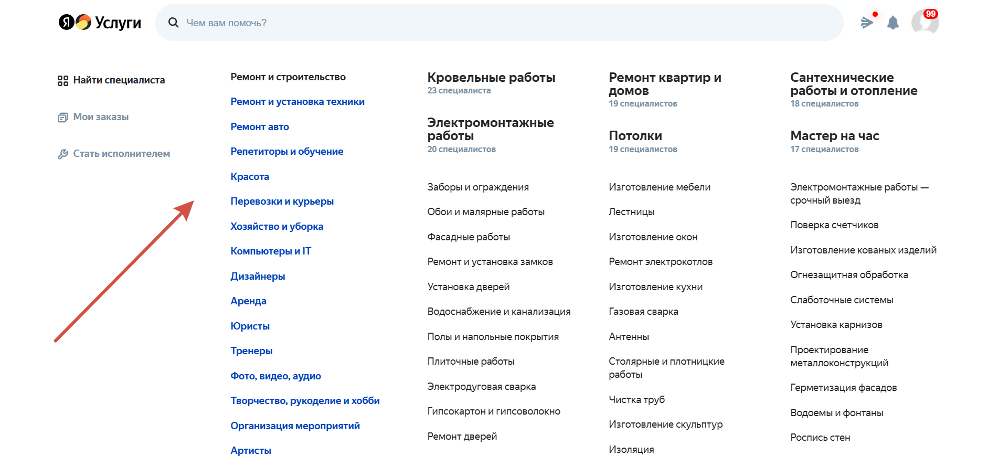Image resolution: width=988 pixels, height=456 pixels.
Task: Open Организация мероприятий category
Action: click(295, 426)
